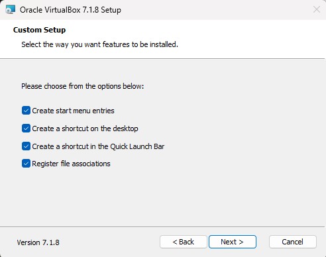Click the Custom Setup heading
This screenshot has width=326, height=257.
point(39,30)
